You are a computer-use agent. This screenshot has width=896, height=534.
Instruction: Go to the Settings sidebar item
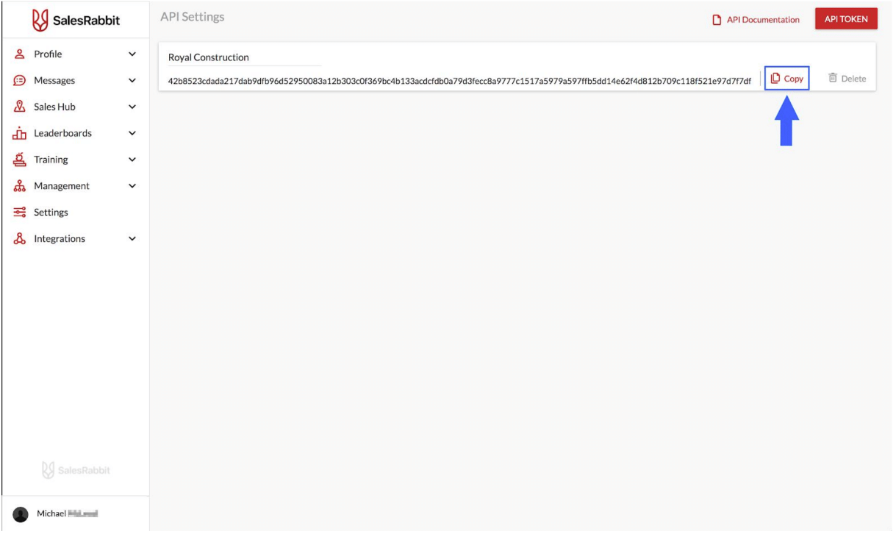76,213
